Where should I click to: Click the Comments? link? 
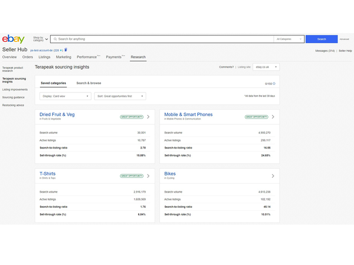point(226,67)
